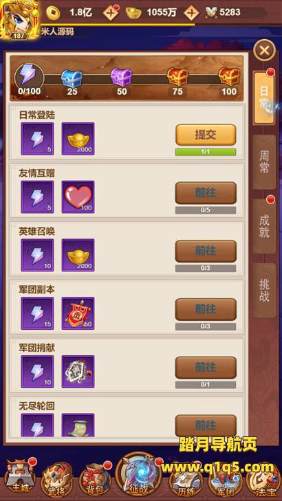Open the purple treasure chest at 50
The image size is (282, 501).
pos(121,78)
